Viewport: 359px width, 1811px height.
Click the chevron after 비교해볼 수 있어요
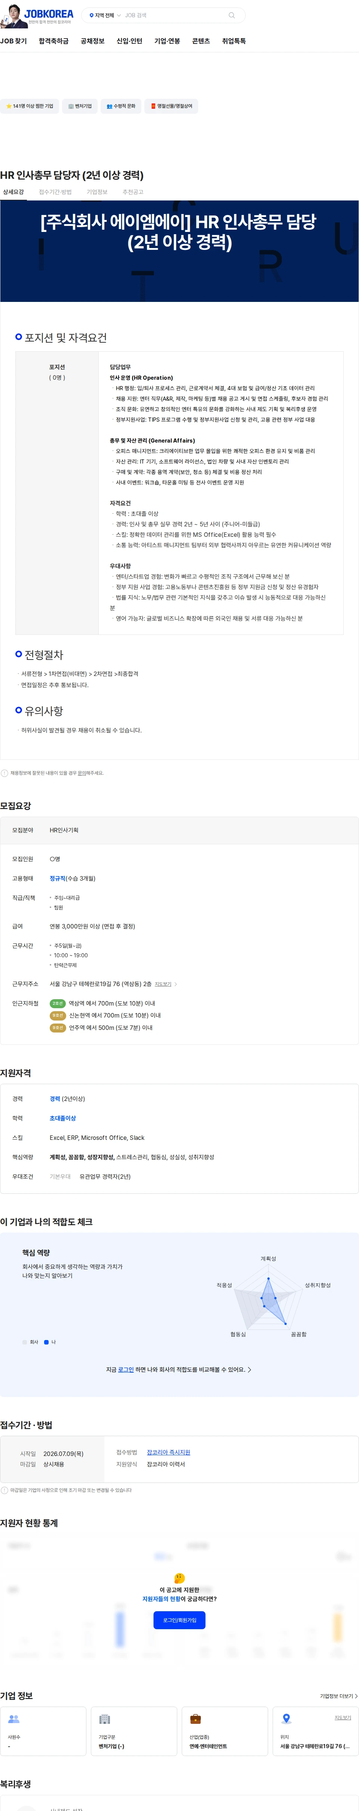(x=249, y=1370)
